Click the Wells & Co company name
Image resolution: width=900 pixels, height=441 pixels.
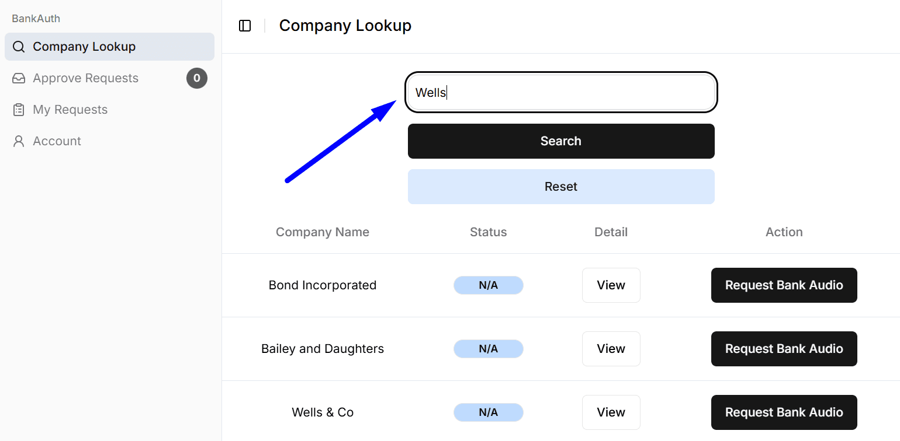coord(323,412)
